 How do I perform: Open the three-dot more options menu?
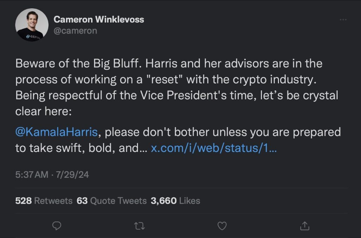point(343,20)
